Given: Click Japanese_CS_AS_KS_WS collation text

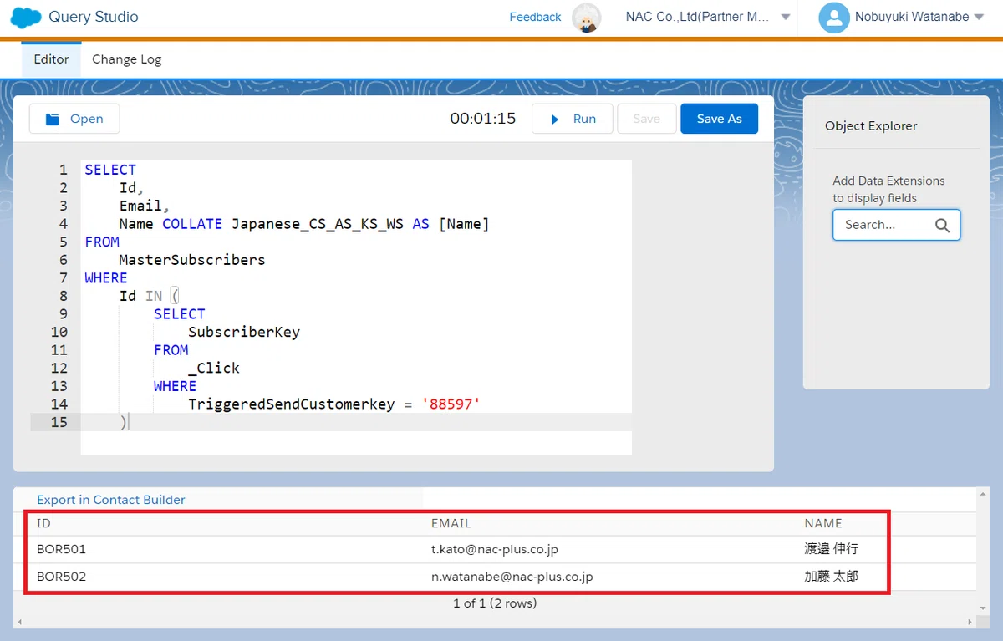Looking at the screenshot, I should pos(318,224).
